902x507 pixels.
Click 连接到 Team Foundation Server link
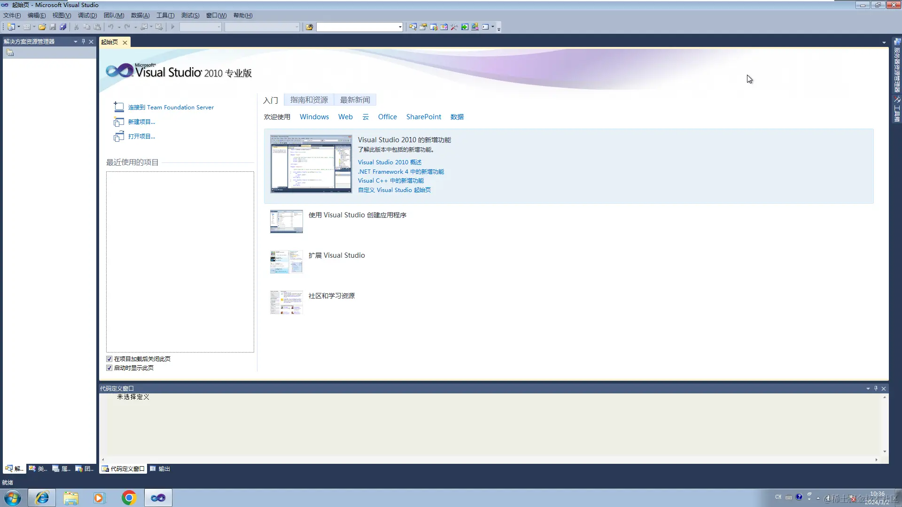[171, 108]
